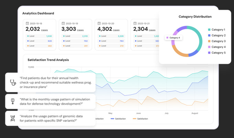Select the annual health check-up prompt
Viewport: 234px width, 138px height.
tap(51, 82)
